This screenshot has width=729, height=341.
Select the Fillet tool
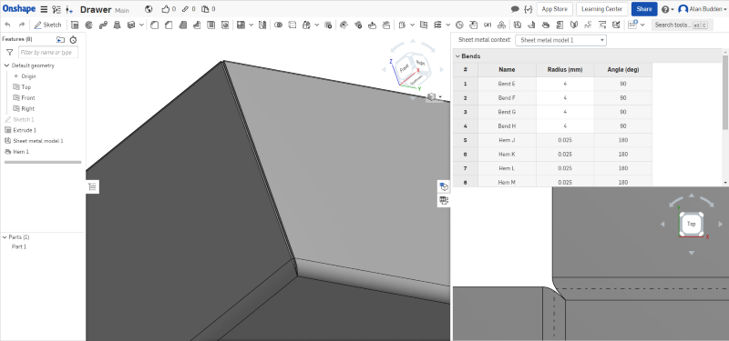point(154,25)
